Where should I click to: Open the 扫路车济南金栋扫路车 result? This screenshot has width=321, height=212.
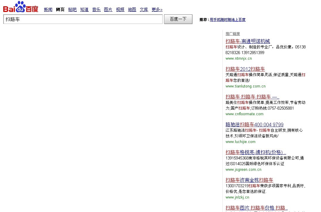(x=249, y=180)
